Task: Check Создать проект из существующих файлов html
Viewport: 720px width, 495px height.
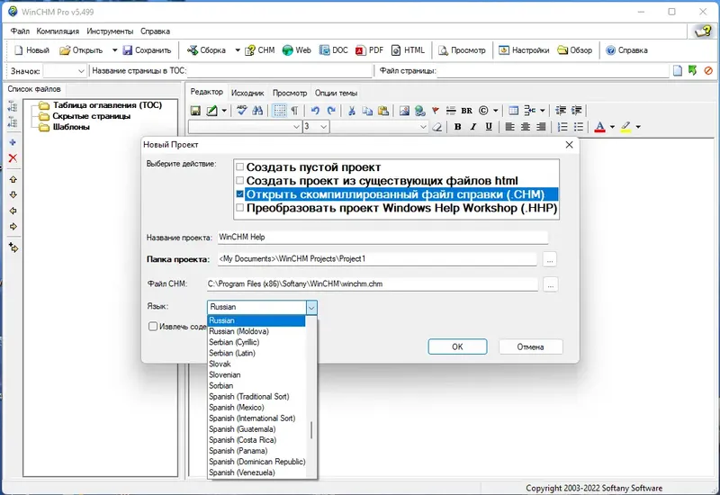Action: (x=239, y=181)
